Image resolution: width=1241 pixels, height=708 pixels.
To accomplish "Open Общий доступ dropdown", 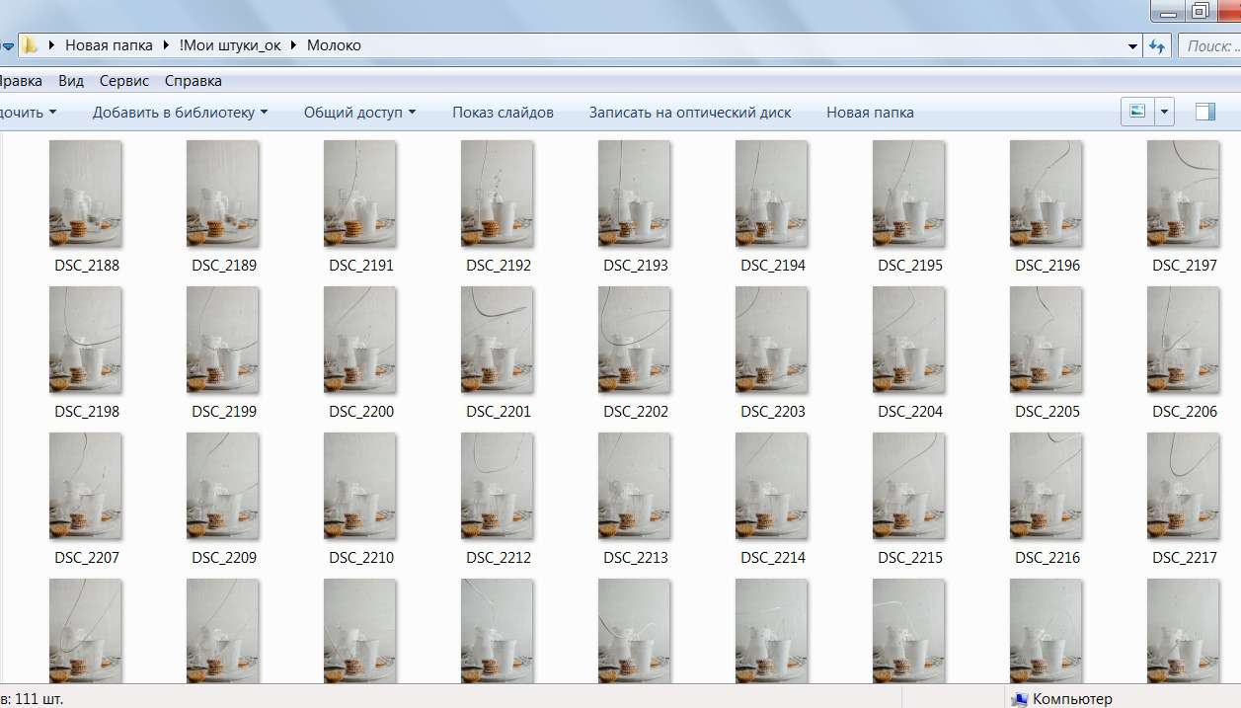I will click(359, 113).
